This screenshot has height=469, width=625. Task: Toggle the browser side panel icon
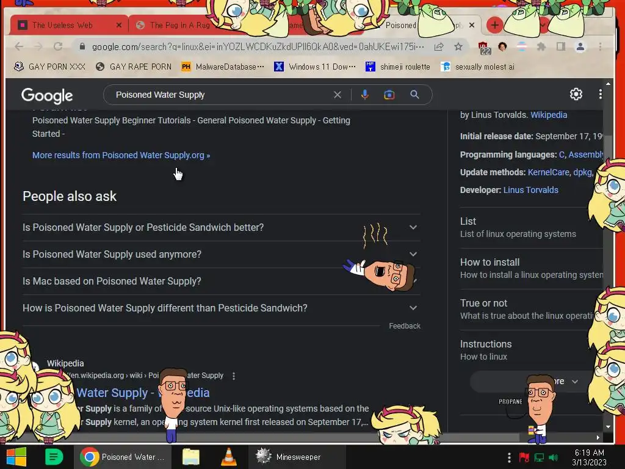[x=561, y=46]
